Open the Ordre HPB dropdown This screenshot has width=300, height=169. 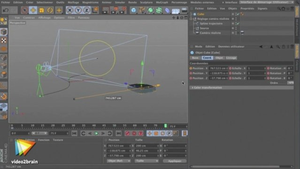point(290,83)
